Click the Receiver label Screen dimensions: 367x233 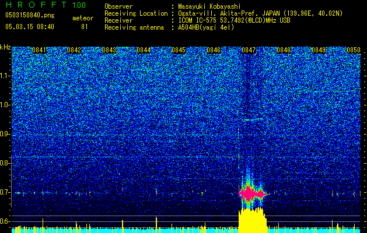pyautogui.click(x=118, y=20)
